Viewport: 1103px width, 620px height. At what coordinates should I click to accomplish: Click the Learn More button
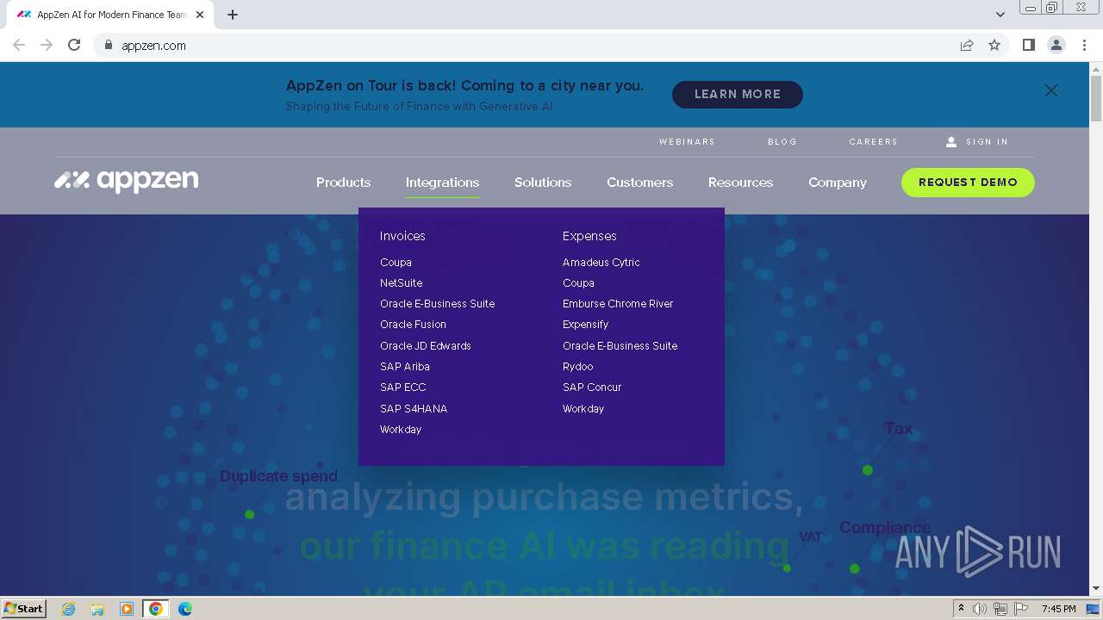(738, 95)
